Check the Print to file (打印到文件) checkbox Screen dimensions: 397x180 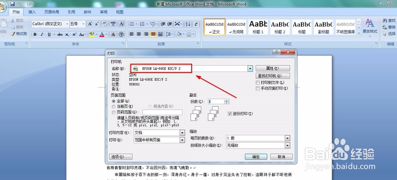tap(258, 83)
